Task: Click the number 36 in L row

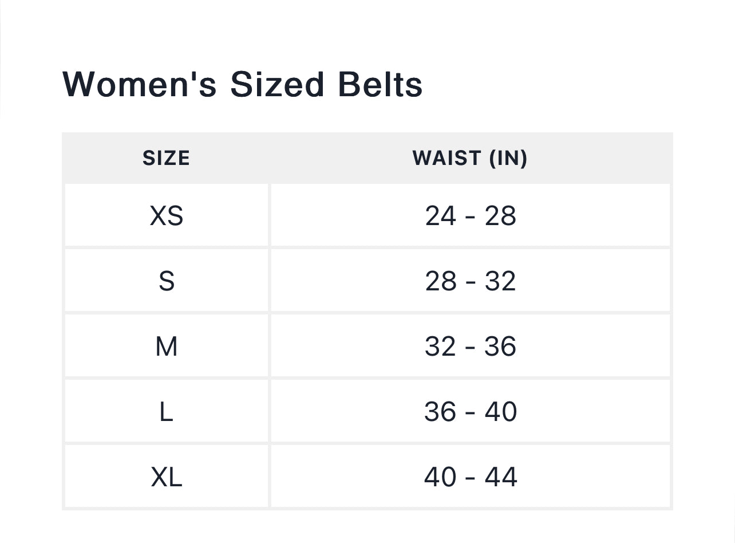Action: click(x=440, y=412)
